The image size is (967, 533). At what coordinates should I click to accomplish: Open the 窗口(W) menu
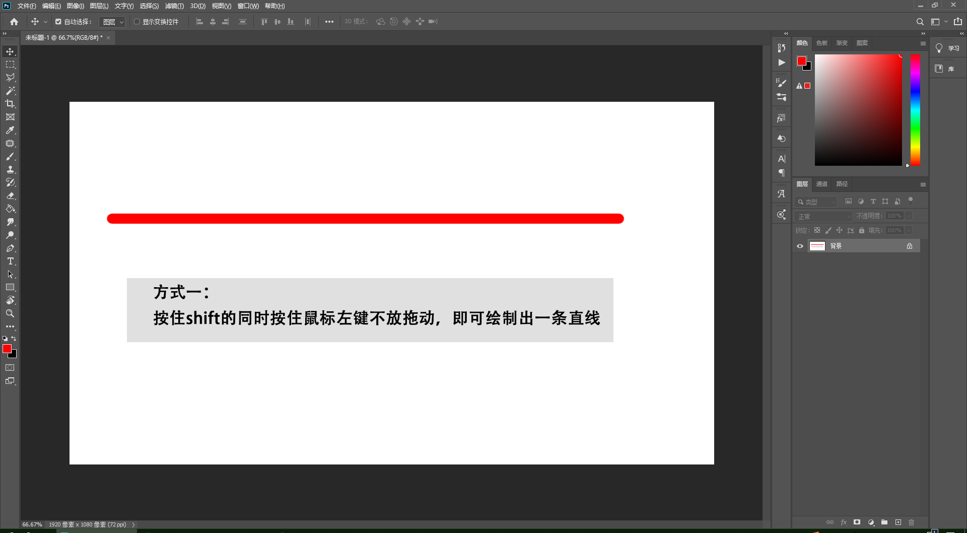coord(248,6)
